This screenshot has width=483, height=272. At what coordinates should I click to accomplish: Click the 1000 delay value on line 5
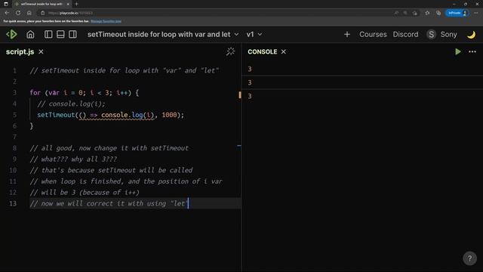click(169, 115)
